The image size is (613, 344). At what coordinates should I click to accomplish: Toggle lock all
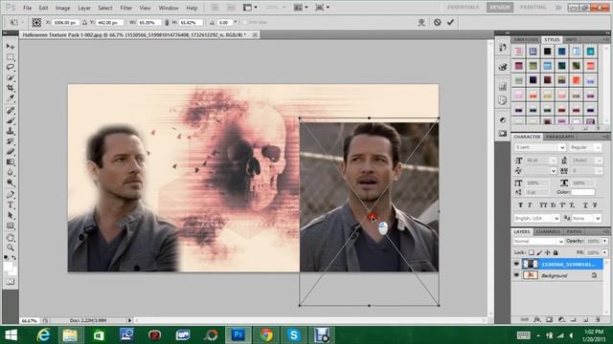pyautogui.click(x=556, y=252)
